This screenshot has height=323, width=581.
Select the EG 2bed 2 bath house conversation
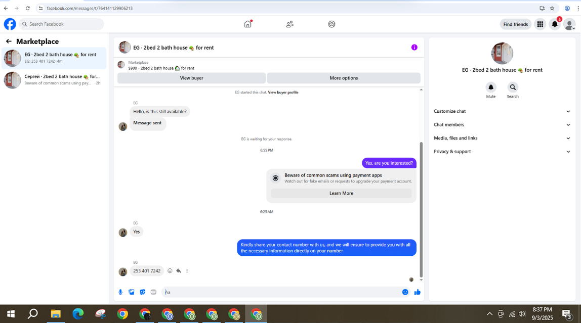(54, 58)
